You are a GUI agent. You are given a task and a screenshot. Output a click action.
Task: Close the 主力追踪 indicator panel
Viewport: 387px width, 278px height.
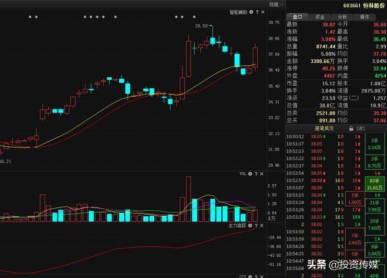tap(262, 225)
